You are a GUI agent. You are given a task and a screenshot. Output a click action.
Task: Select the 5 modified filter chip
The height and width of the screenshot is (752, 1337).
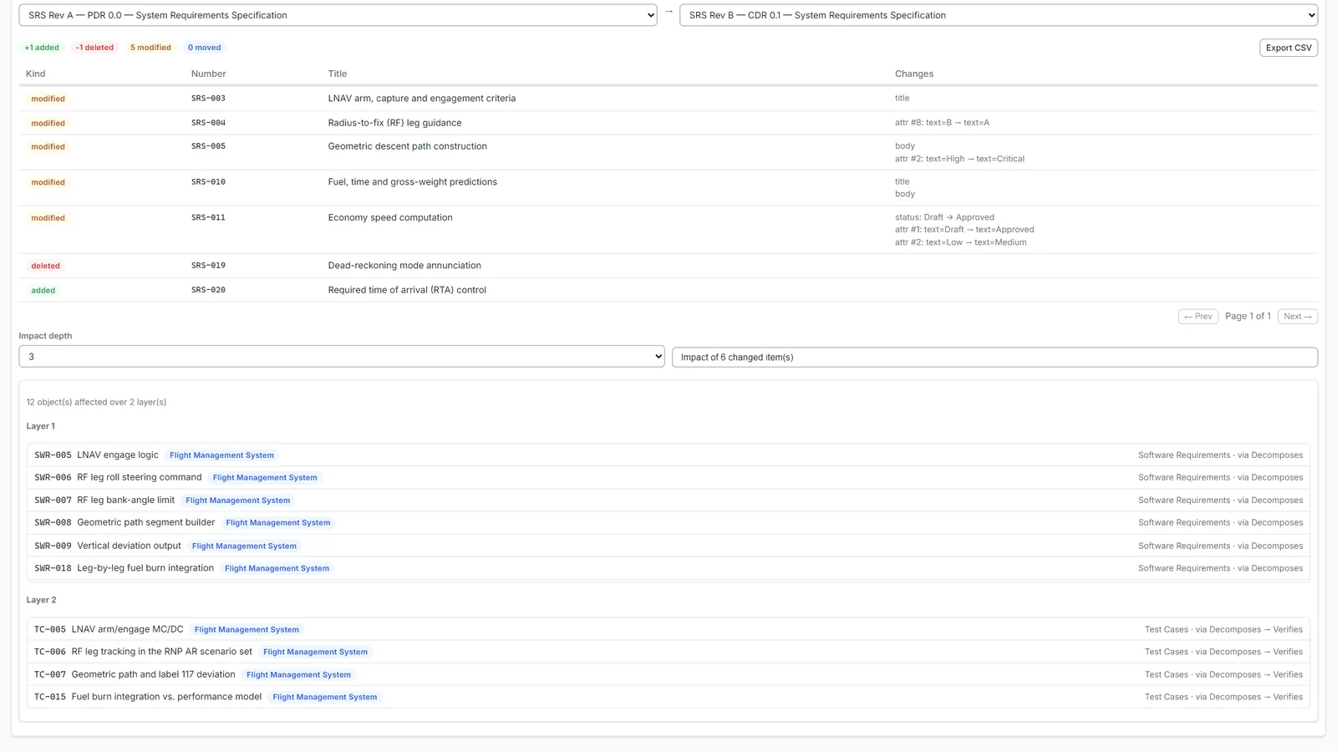click(x=150, y=48)
